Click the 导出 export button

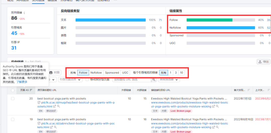tap(263, 62)
